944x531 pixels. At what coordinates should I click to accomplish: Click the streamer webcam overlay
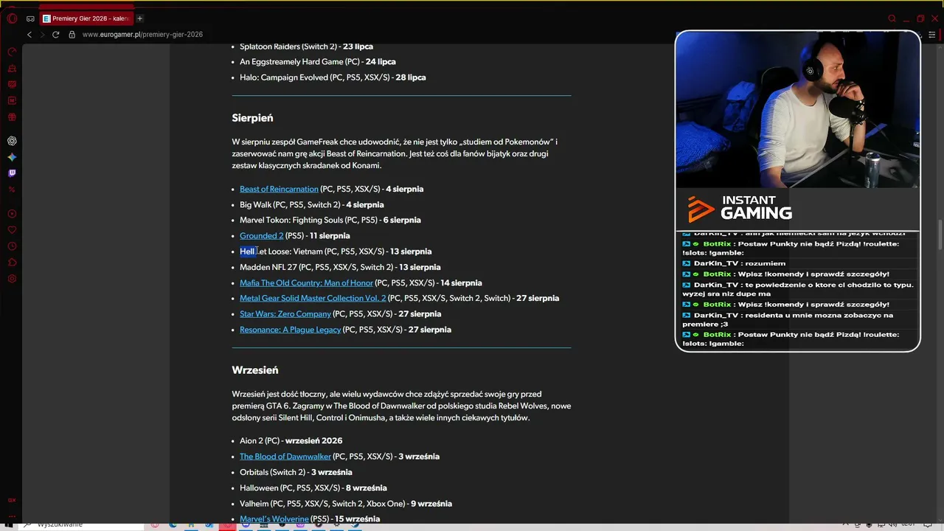tap(798, 111)
